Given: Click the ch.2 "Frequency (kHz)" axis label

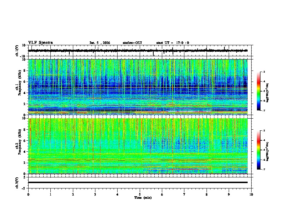Looking at the screenshot, I should pos(20,142).
